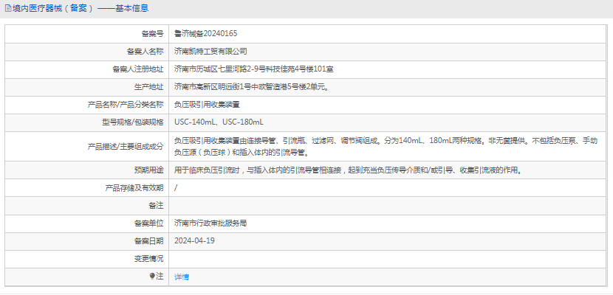Click the 备注 row label
613x295 pixels.
point(156,206)
